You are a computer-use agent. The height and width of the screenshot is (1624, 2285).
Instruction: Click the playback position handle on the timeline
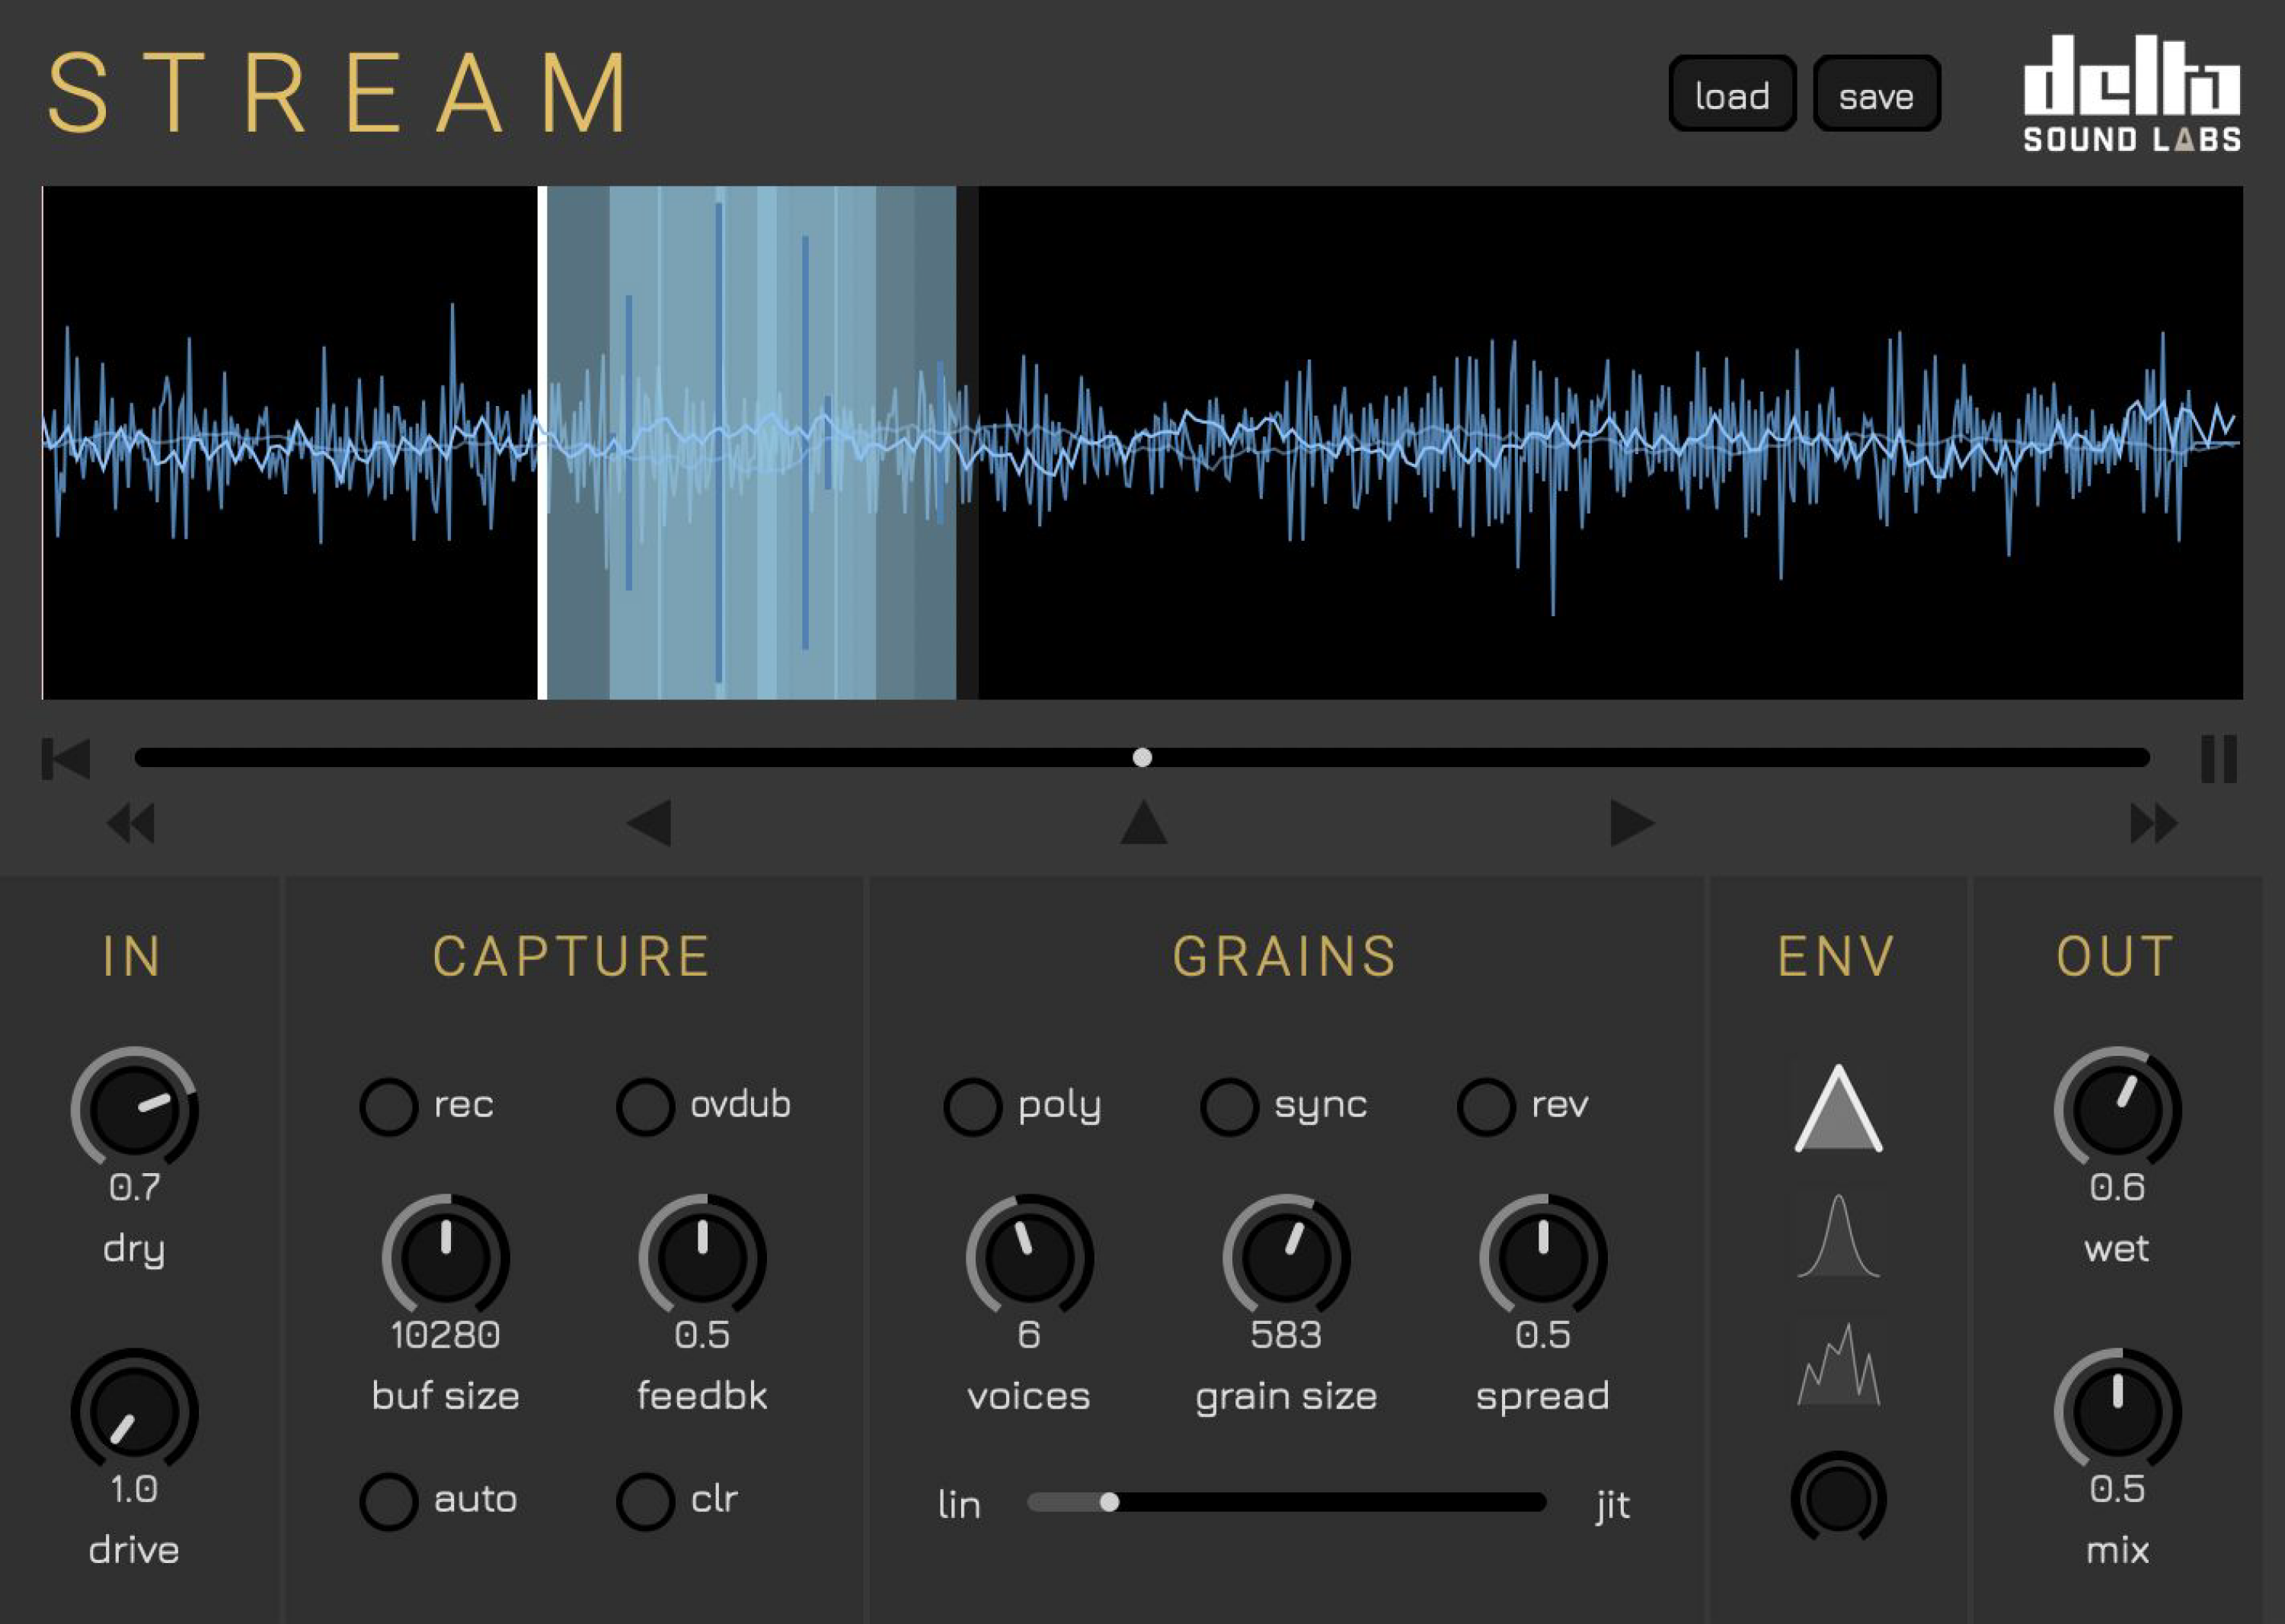pos(1142,759)
